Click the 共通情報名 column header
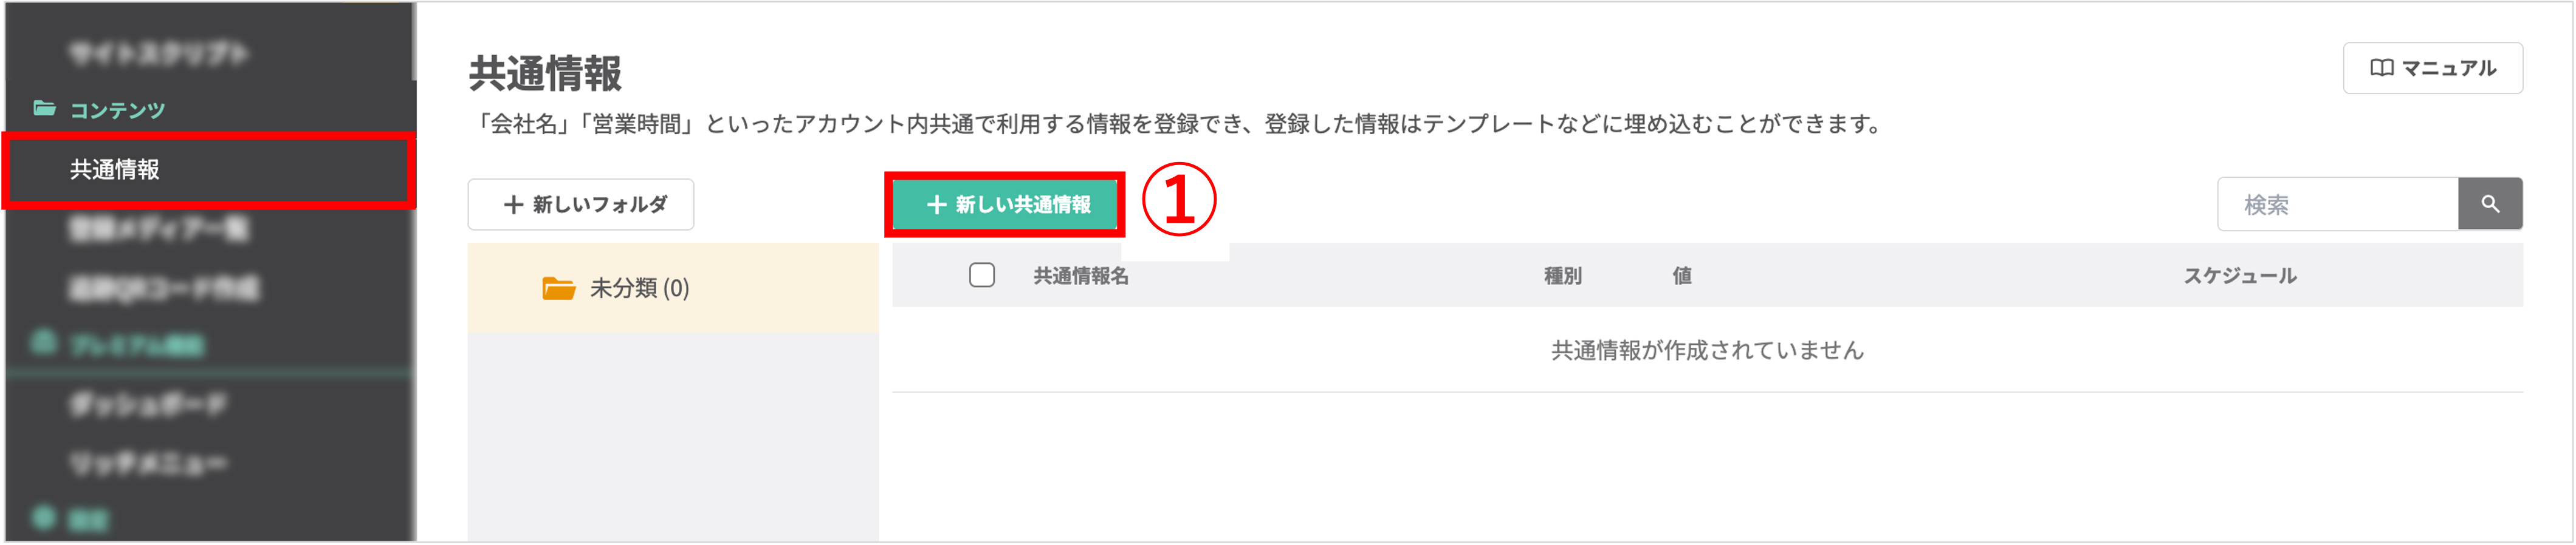Screen dimensions: 2576x545 (x=1080, y=276)
